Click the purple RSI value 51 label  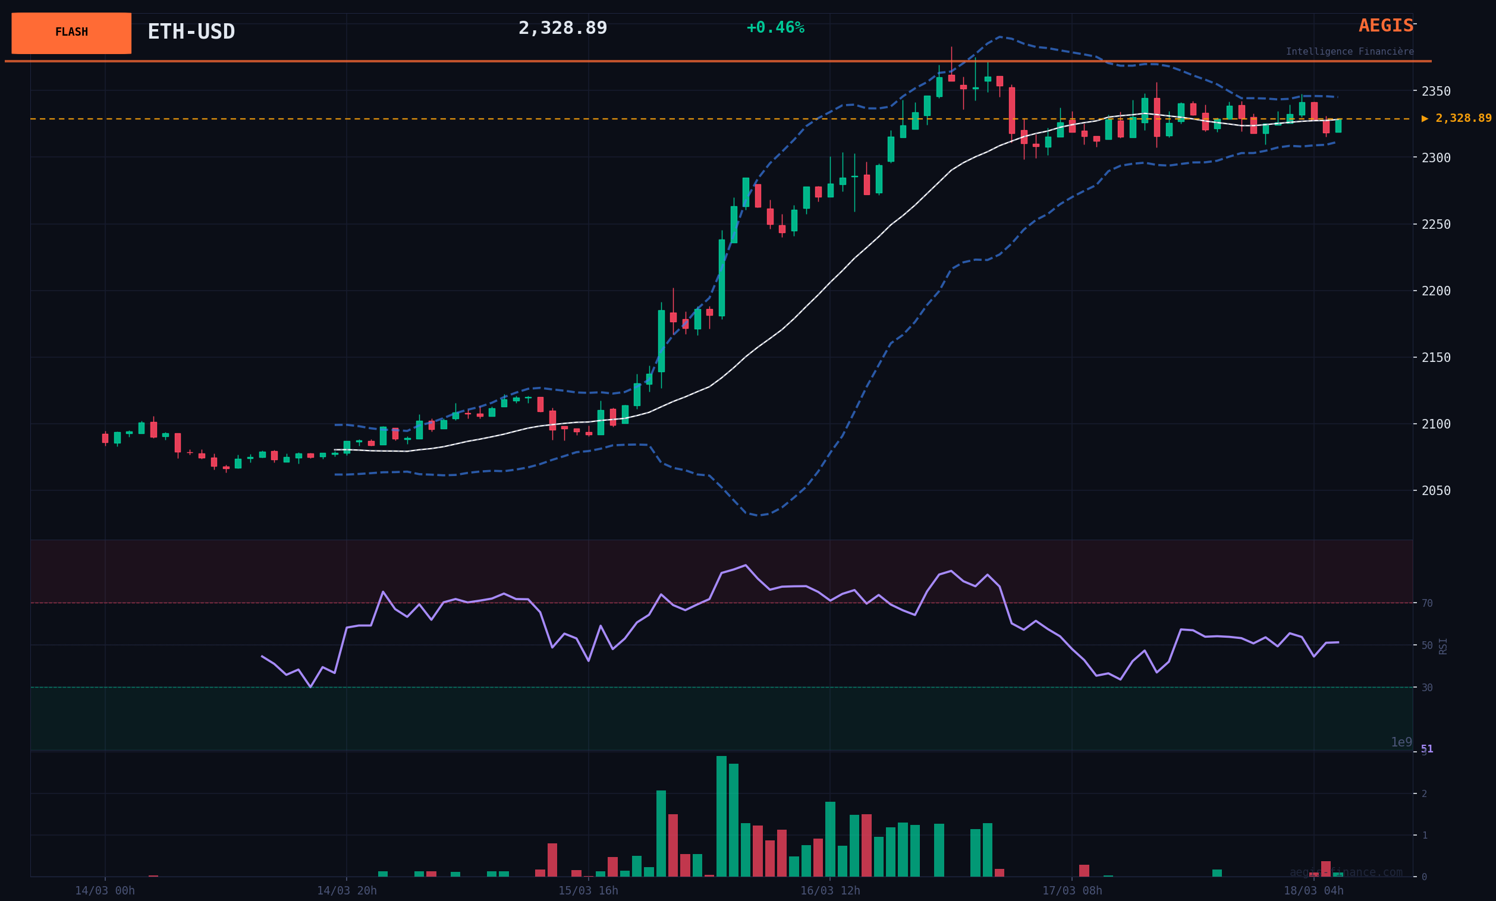pyautogui.click(x=1426, y=749)
